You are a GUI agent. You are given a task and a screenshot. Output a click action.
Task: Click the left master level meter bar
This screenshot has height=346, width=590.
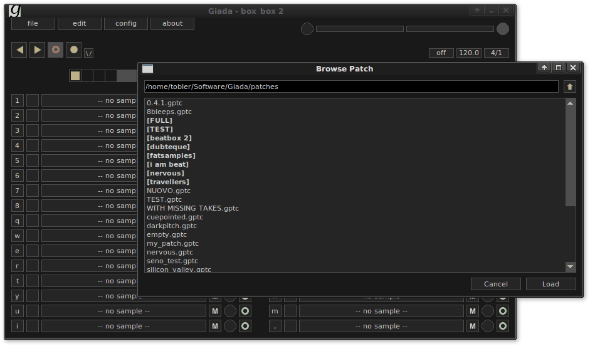pos(360,29)
